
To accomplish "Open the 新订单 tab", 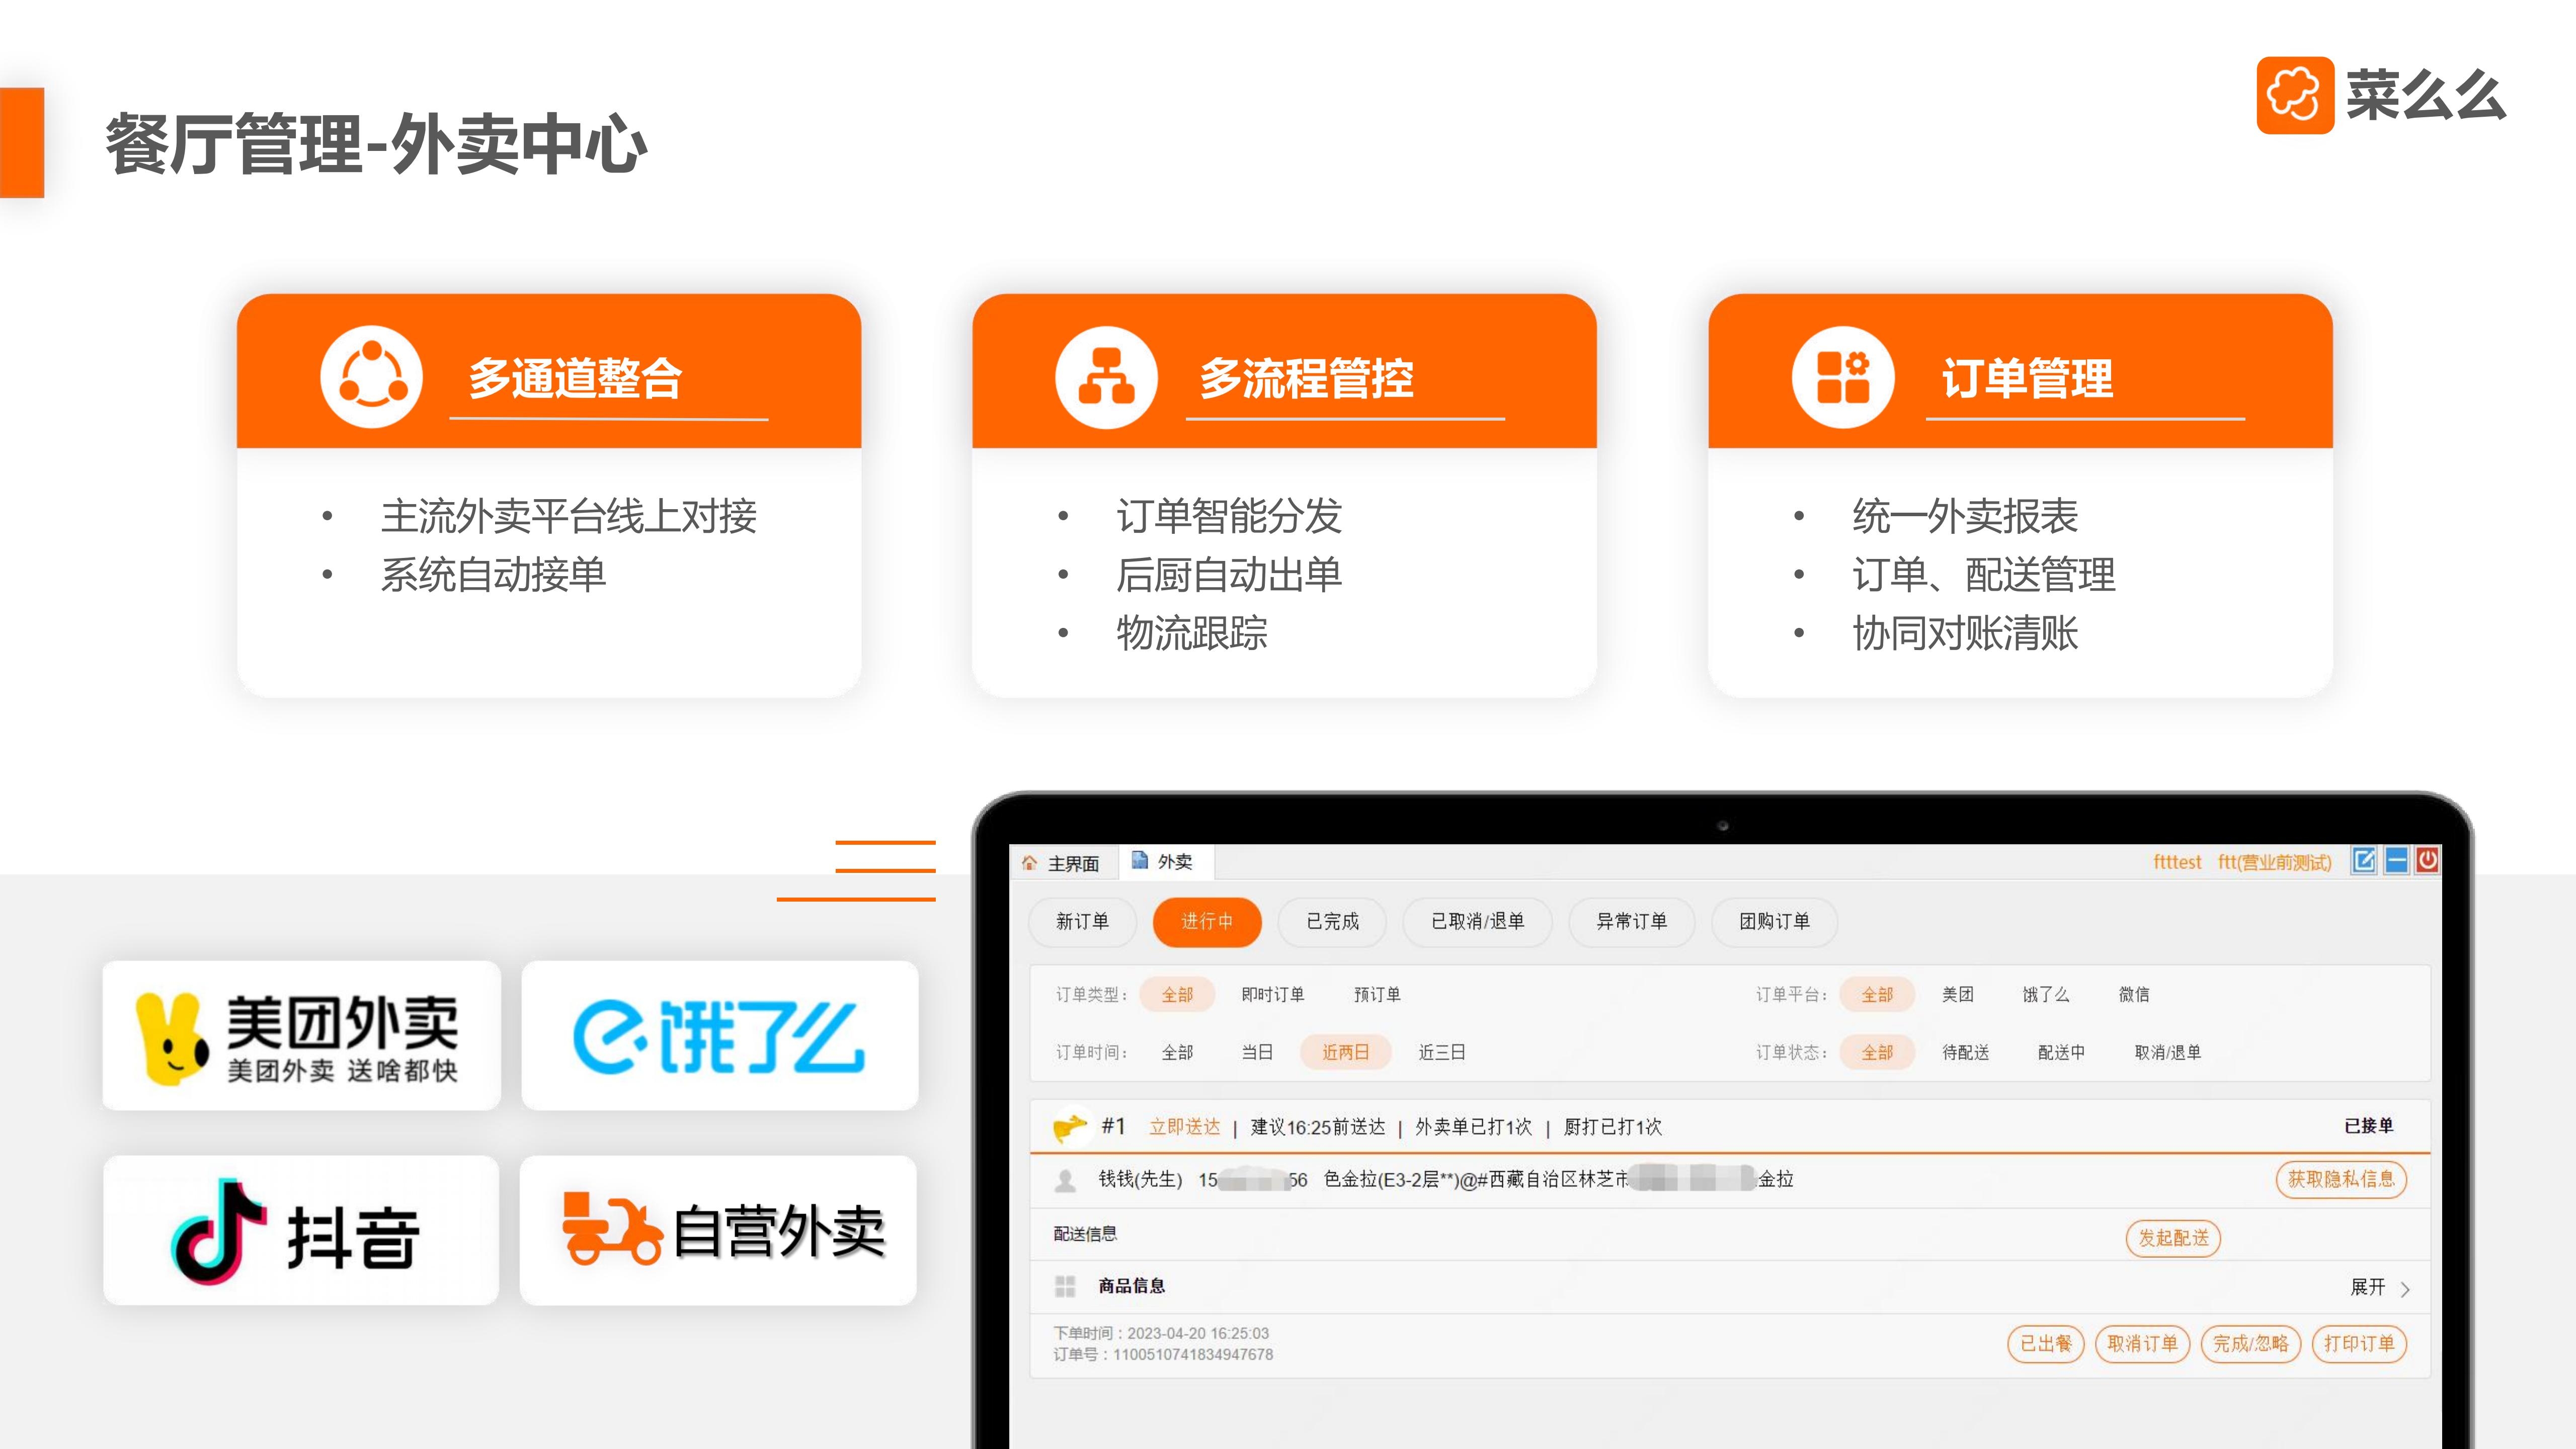I will point(1082,921).
